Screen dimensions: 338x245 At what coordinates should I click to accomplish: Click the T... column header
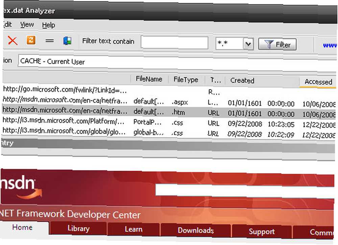(x=215, y=80)
